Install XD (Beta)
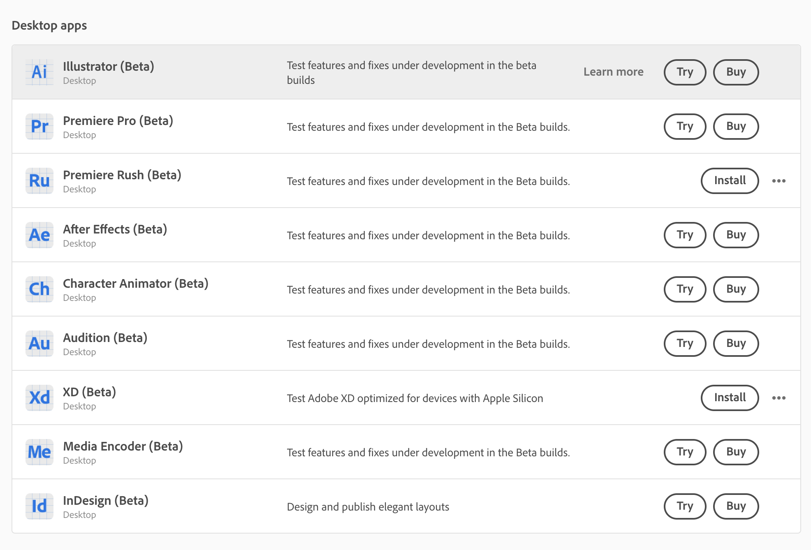Image resolution: width=811 pixels, height=550 pixels. pos(730,398)
